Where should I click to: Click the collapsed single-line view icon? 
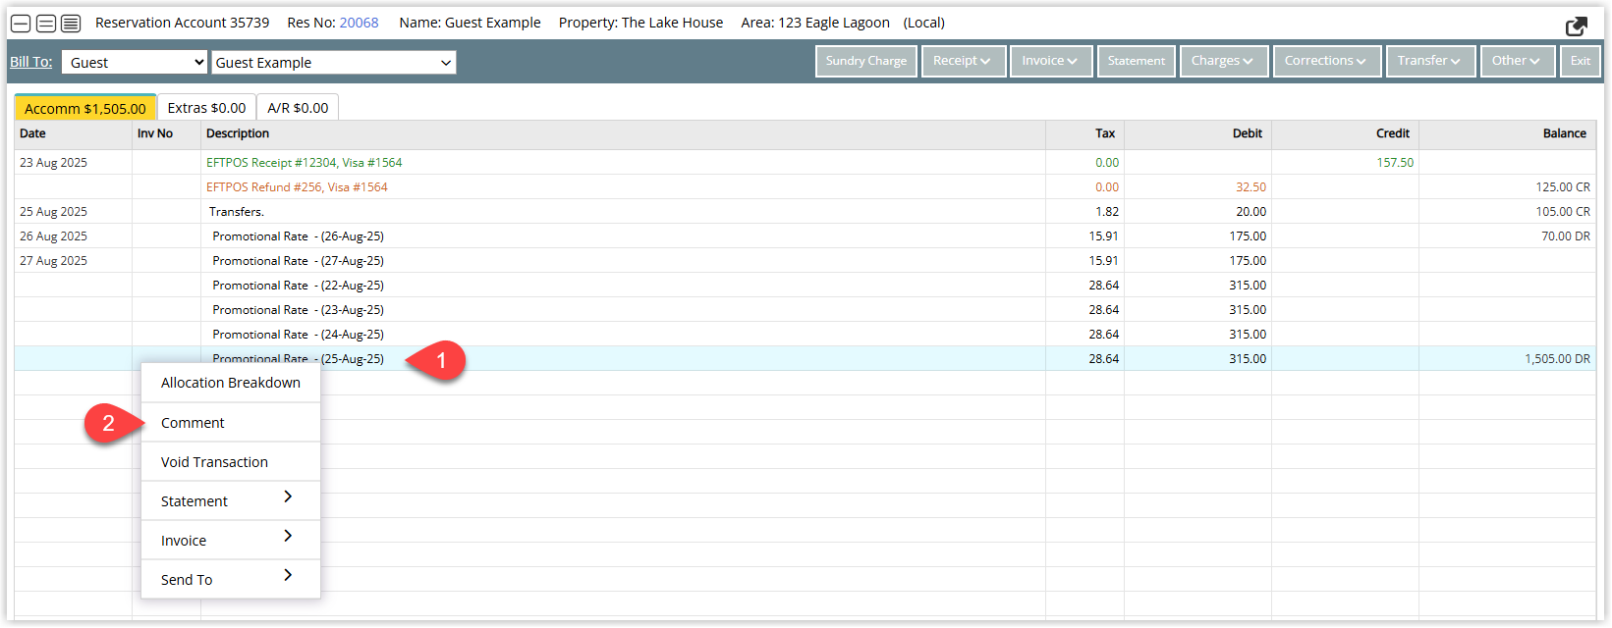[x=21, y=23]
